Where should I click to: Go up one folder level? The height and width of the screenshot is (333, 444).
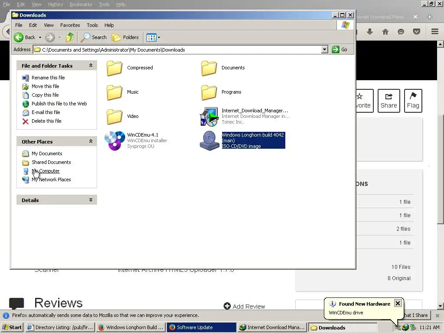point(70,37)
